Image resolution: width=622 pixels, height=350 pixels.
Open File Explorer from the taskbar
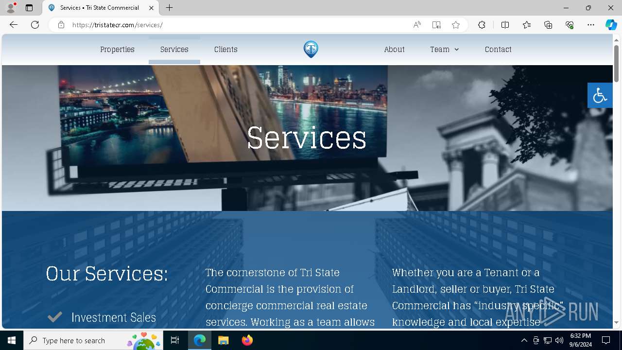click(x=223, y=340)
